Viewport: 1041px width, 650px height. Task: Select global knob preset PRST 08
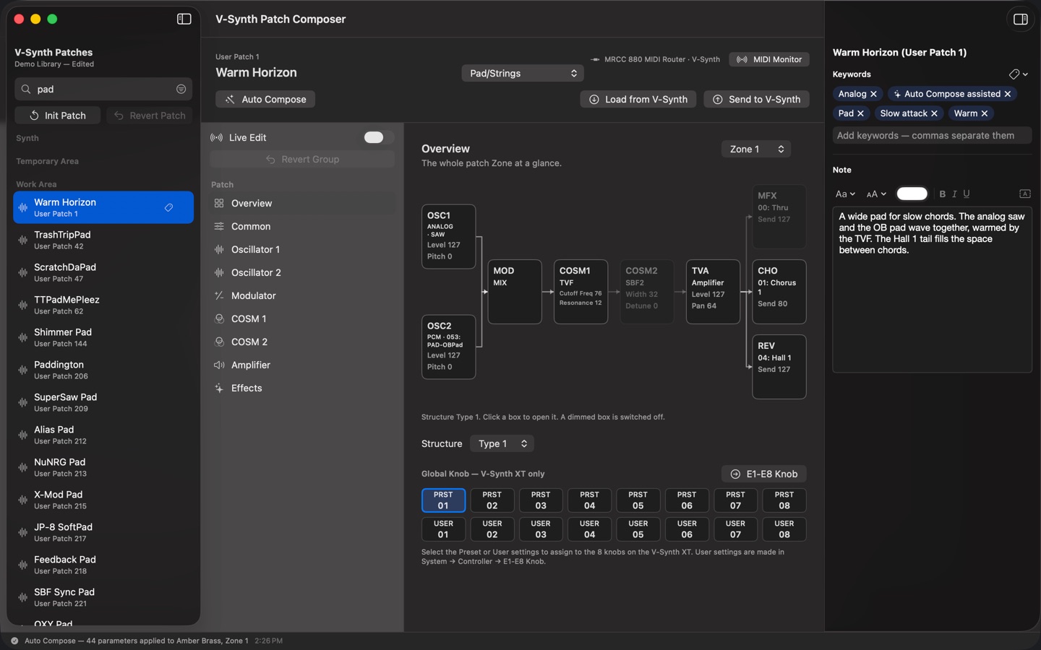tap(784, 500)
